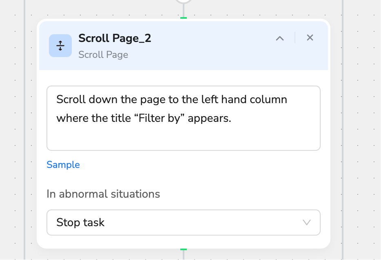This screenshot has width=381, height=260.
Task: Select the green connector handle below the card
Action: coord(184,249)
